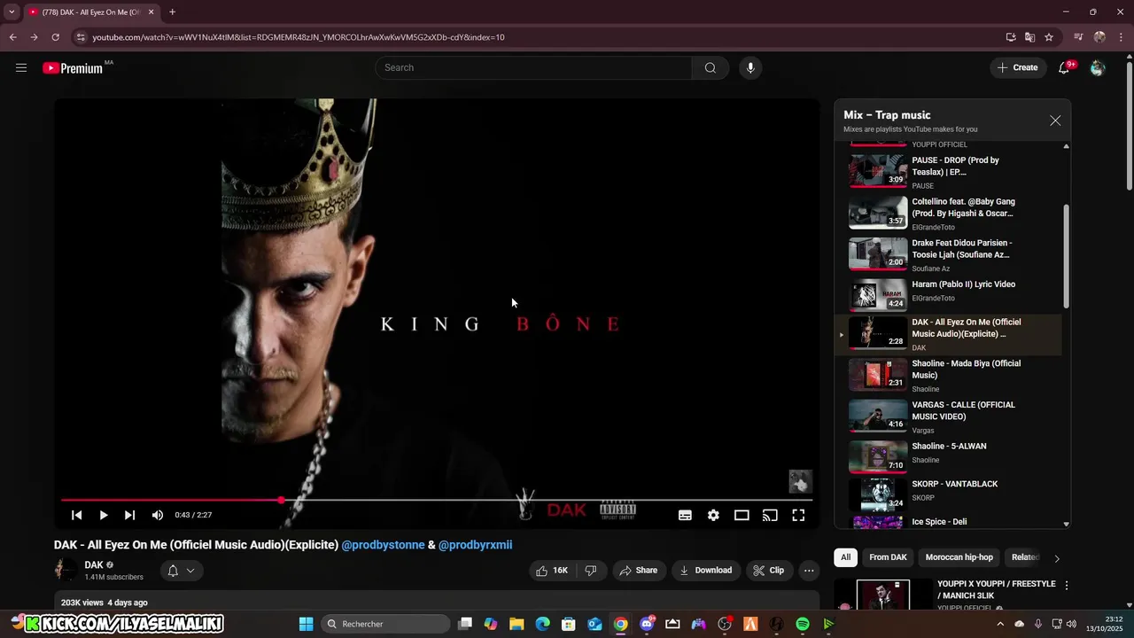The width and height of the screenshot is (1134, 638).
Task: Open options for YOUPPI X YOUPPI video
Action: [x=1067, y=586]
